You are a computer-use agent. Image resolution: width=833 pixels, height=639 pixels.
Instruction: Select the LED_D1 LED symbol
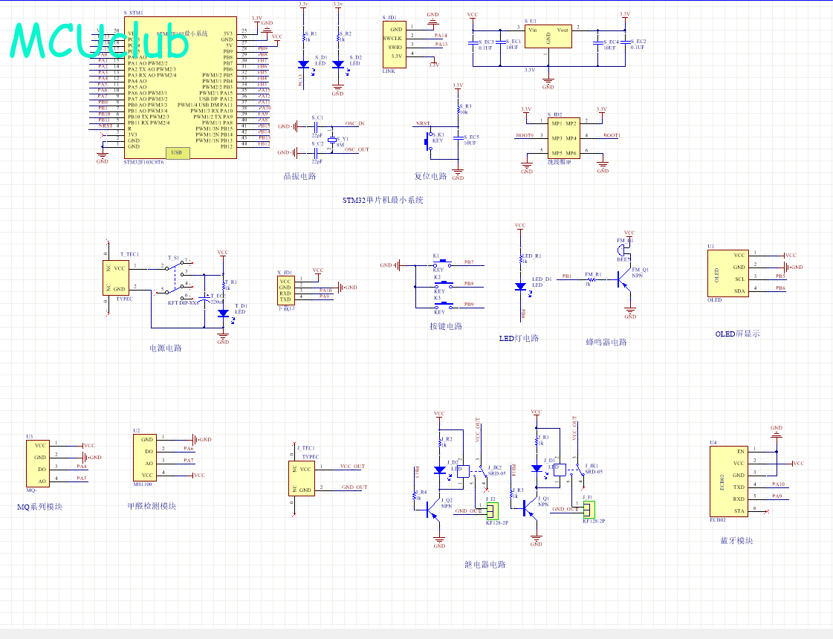click(x=521, y=286)
